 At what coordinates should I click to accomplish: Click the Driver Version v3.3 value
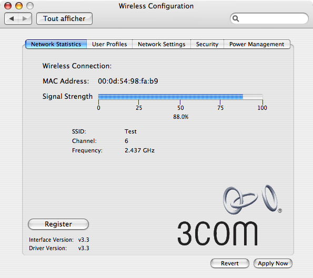pos(84,248)
